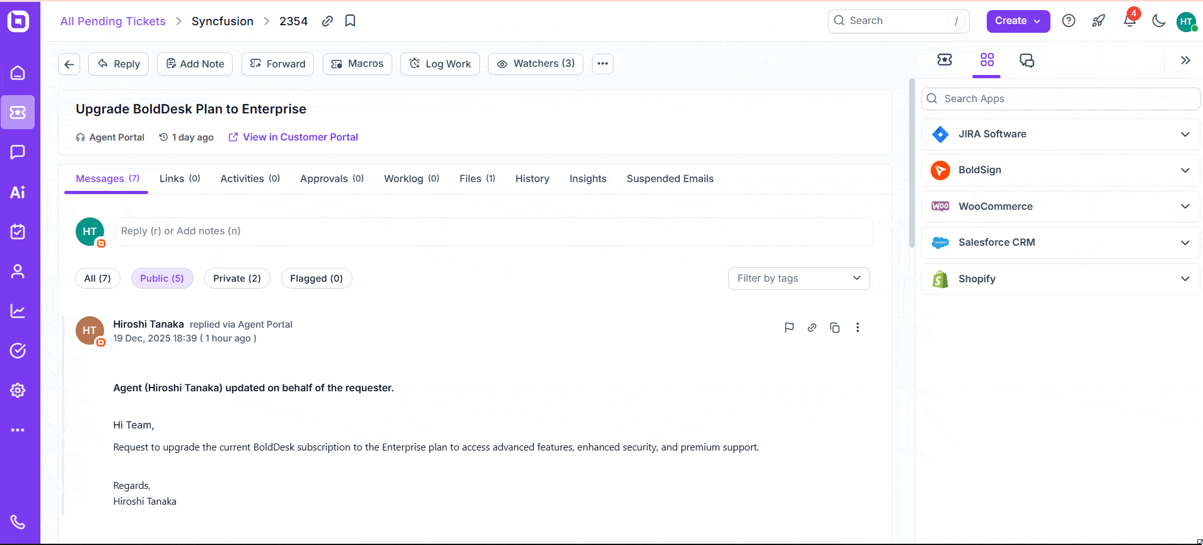Filter messages by Private (2)
This screenshot has height=545, width=1203.
pos(237,278)
